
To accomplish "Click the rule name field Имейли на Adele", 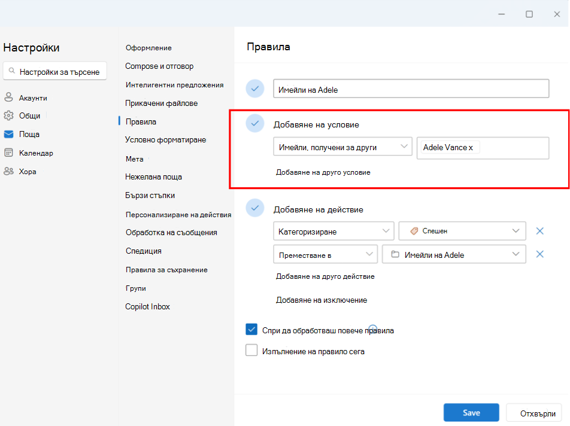I will (x=411, y=89).
